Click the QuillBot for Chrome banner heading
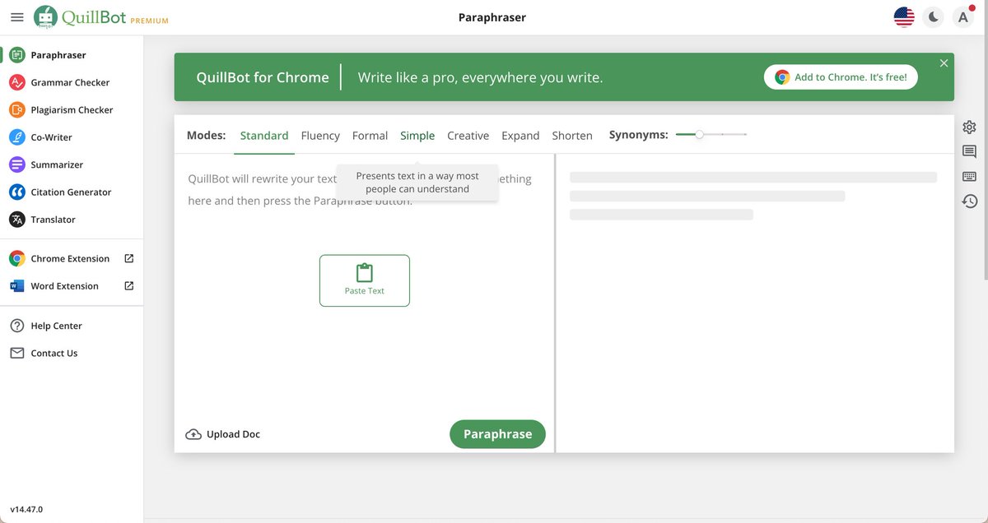The width and height of the screenshot is (988, 523). (x=263, y=77)
